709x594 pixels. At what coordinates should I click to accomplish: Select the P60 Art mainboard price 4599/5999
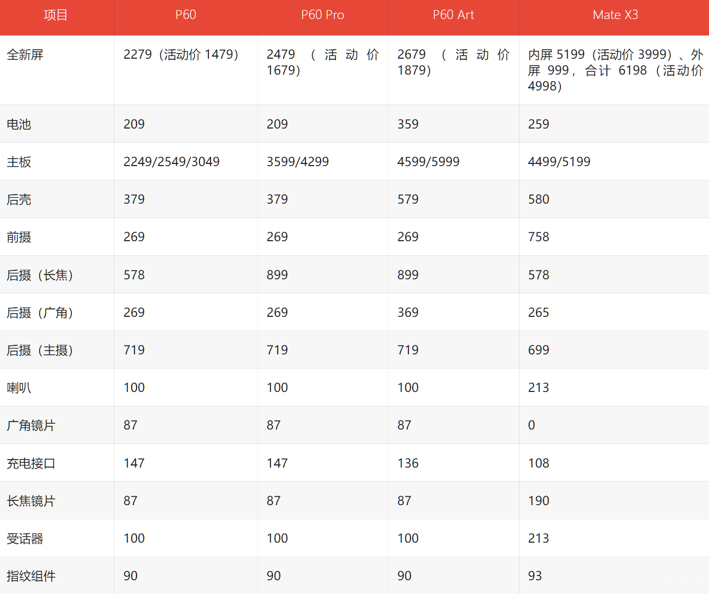coord(429,162)
